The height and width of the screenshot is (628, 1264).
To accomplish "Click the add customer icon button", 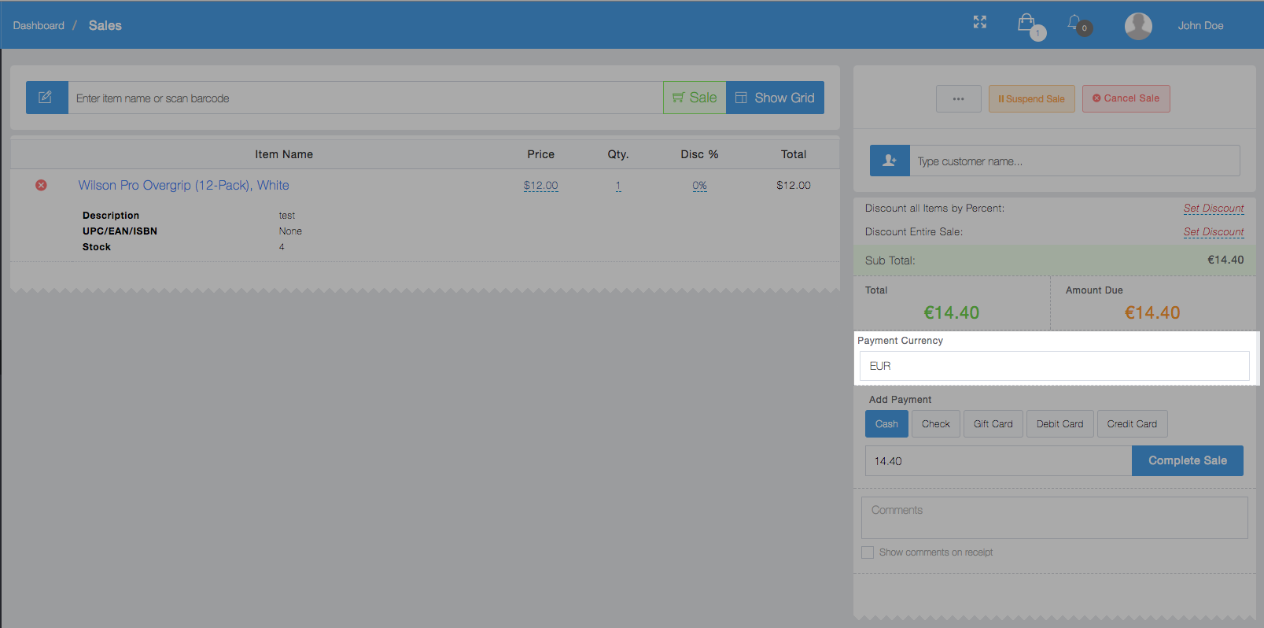I will click(890, 161).
